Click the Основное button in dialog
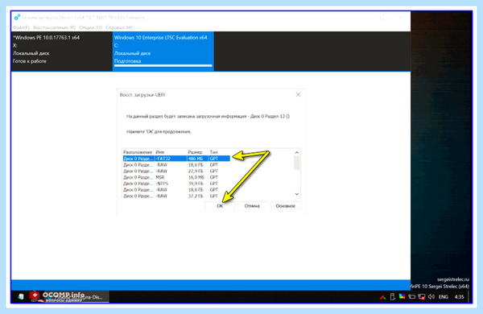 click(285, 206)
